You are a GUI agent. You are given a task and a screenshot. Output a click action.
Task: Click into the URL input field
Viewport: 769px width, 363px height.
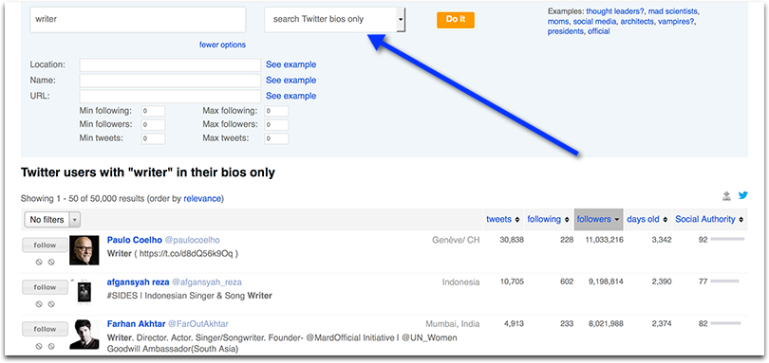point(170,96)
